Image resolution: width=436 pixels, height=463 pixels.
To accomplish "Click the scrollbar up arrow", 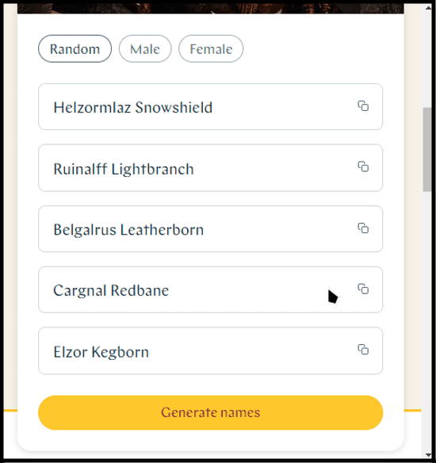I will (428, 8).
